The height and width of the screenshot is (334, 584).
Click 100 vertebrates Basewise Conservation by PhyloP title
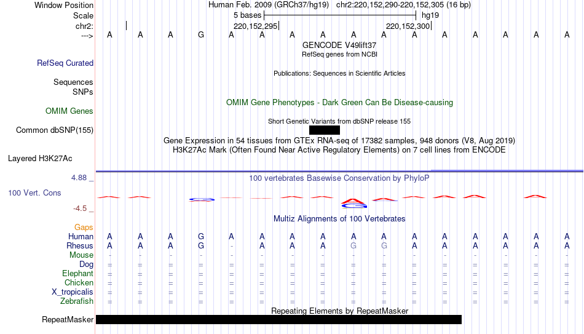point(339,178)
